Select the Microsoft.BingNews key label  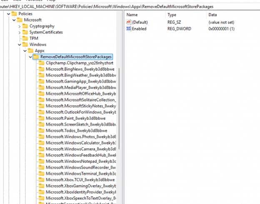coord(80,69)
